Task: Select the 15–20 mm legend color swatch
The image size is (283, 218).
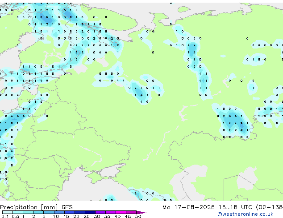Action: point(69,212)
